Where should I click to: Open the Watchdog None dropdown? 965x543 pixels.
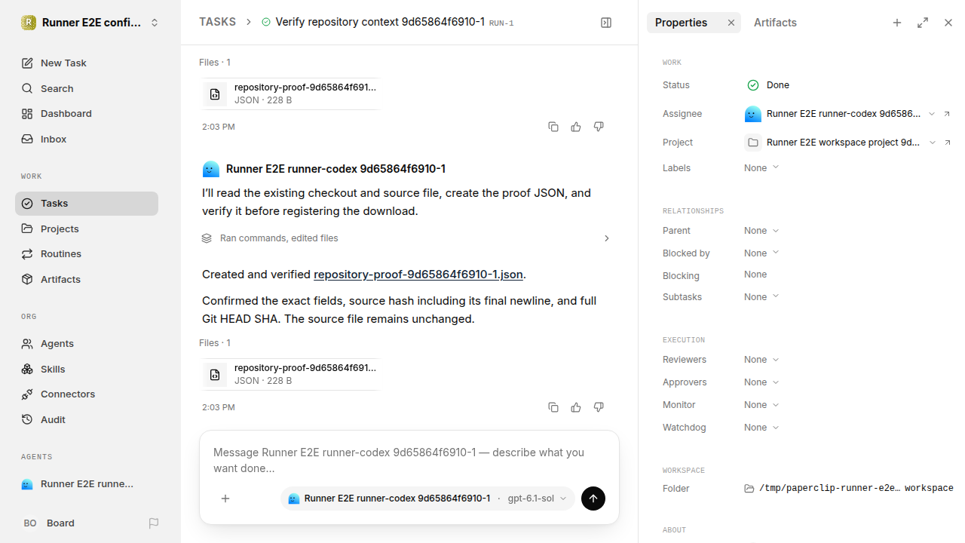pyautogui.click(x=761, y=428)
